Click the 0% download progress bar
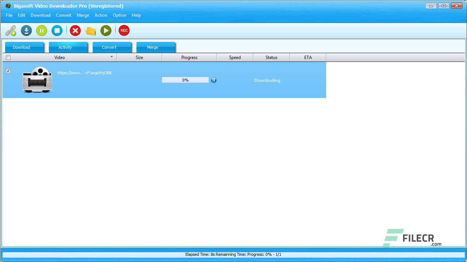Viewport: 467px width, 262px height. tap(185, 80)
